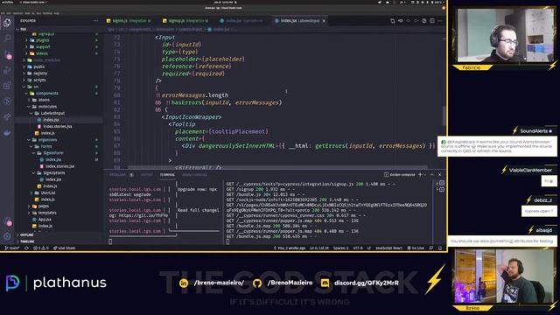The image size is (560, 315).
Task: Expand the Timeline section
Action: tap(27, 241)
